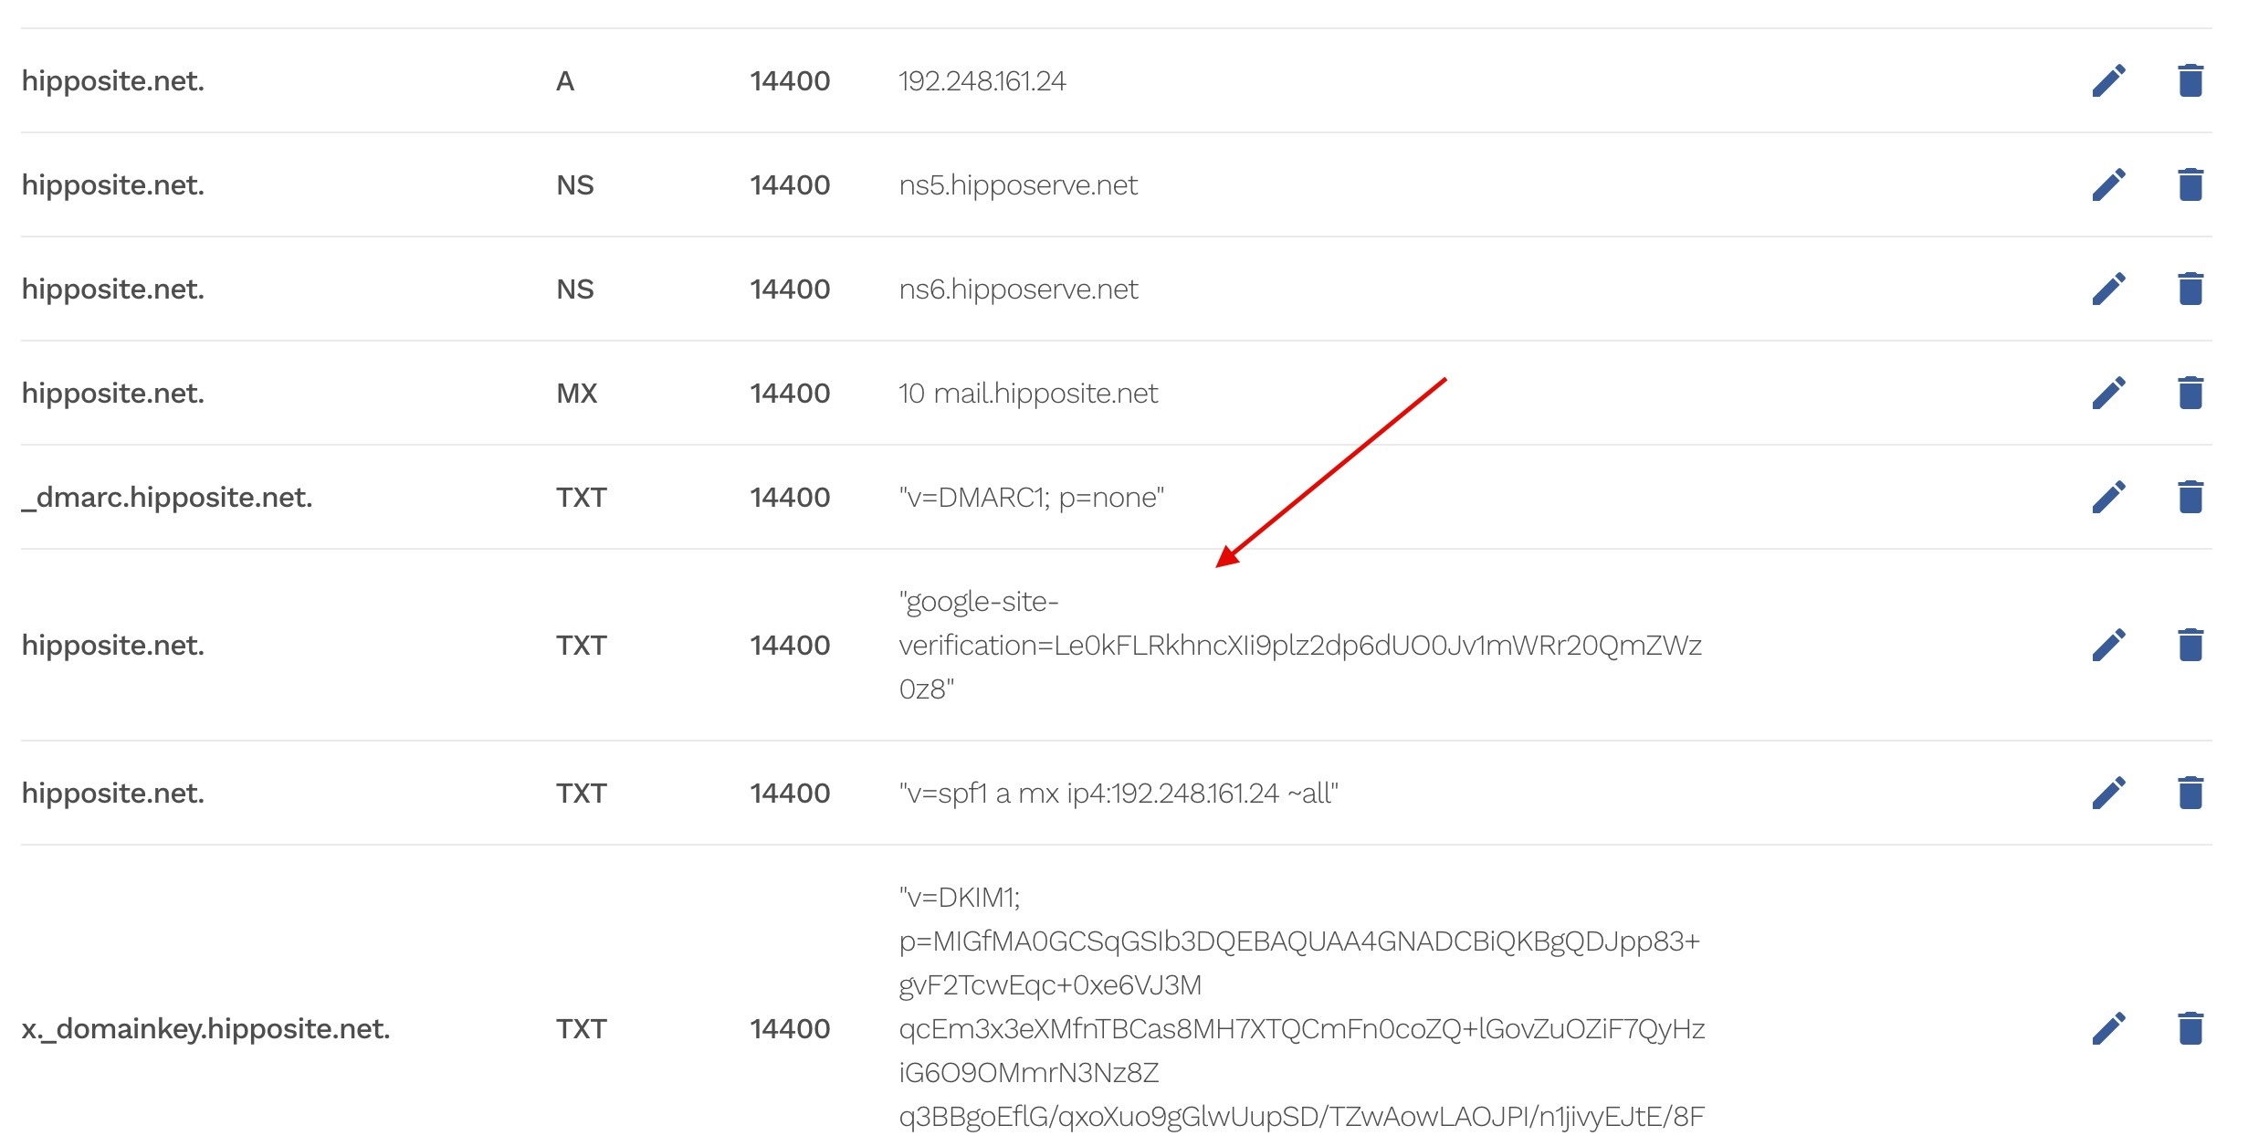Edit the MX mail record
The image size is (2248, 1136).
[2108, 394]
